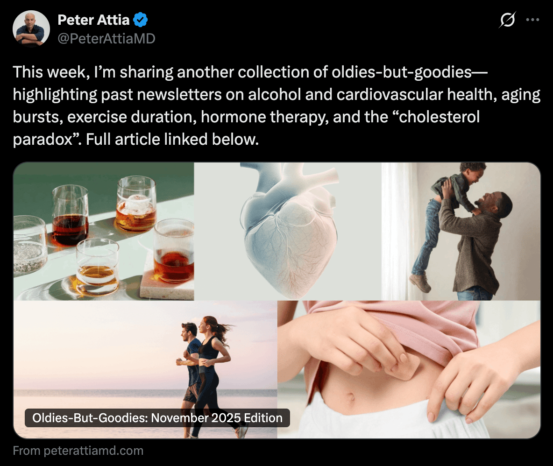Open the father lifting child photo
Image resolution: width=553 pixels, height=466 pixels.
click(461, 231)
